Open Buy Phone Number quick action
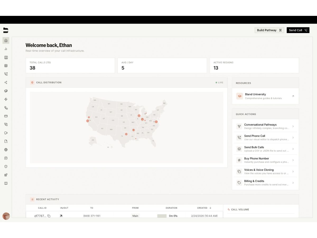Screen dimensions: 317x238 click(265, 160)
